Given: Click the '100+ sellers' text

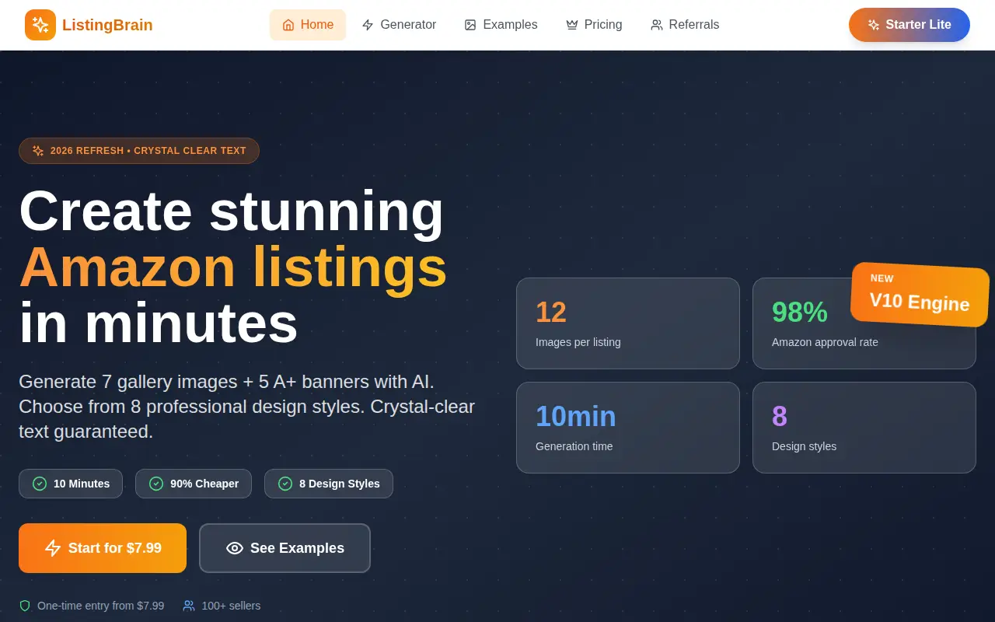Looking at the screenshot, I should 231,606.
